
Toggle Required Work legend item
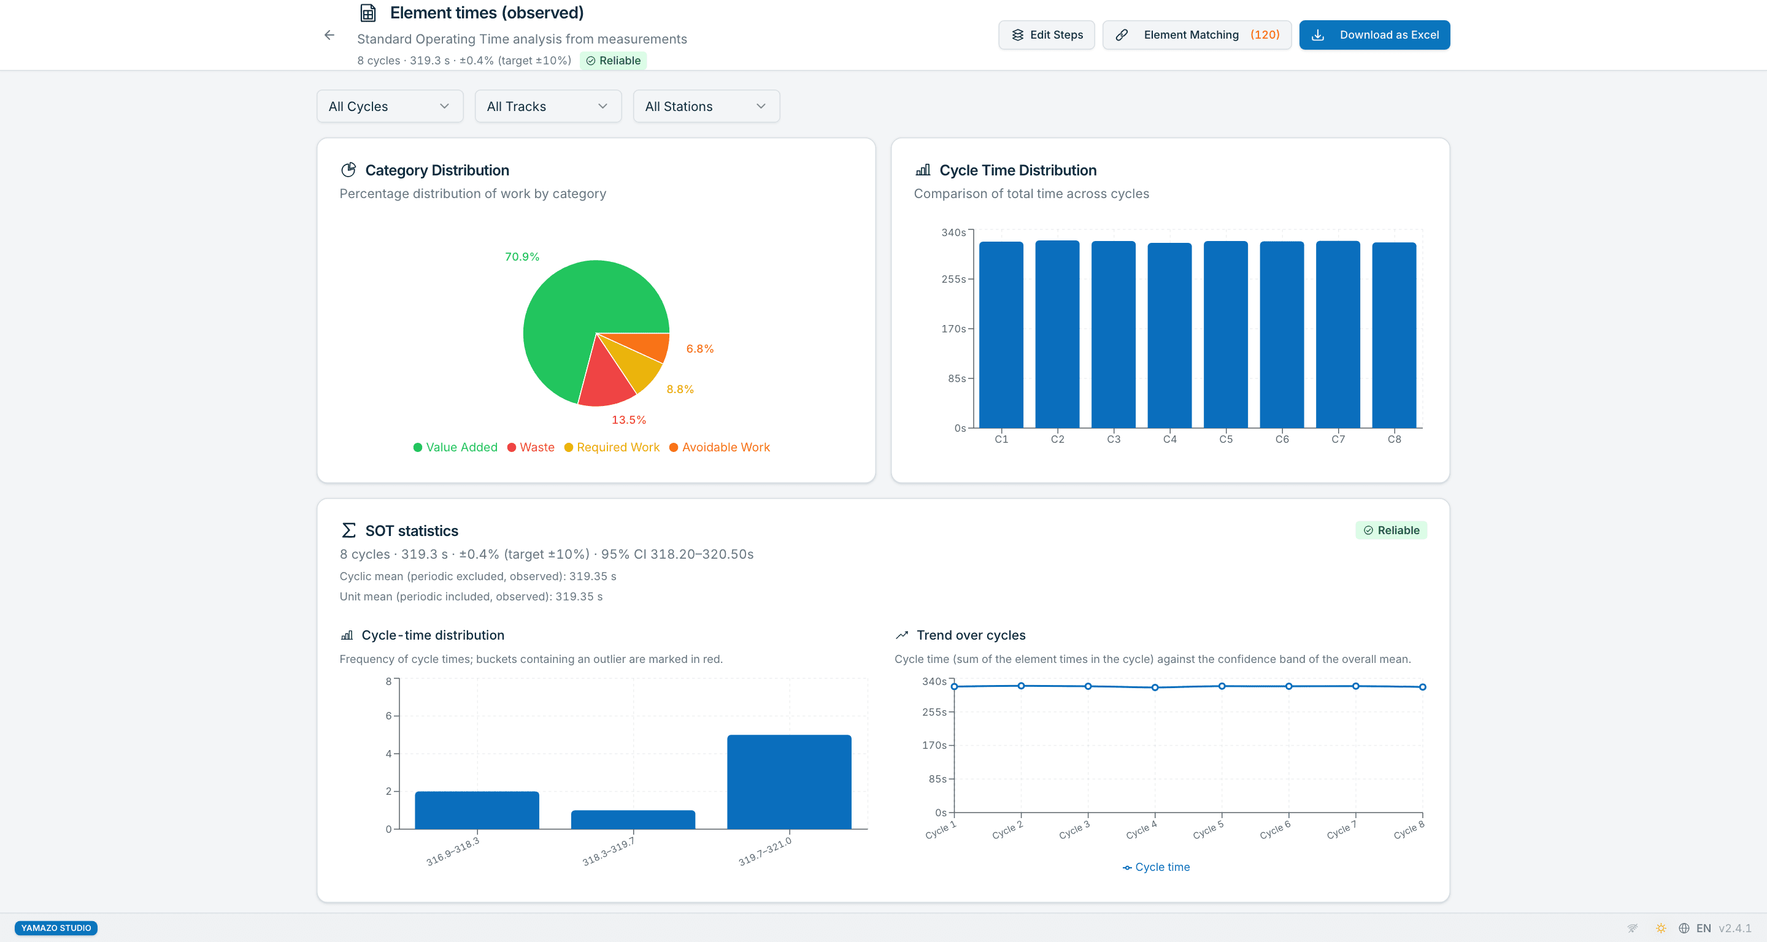611,447
